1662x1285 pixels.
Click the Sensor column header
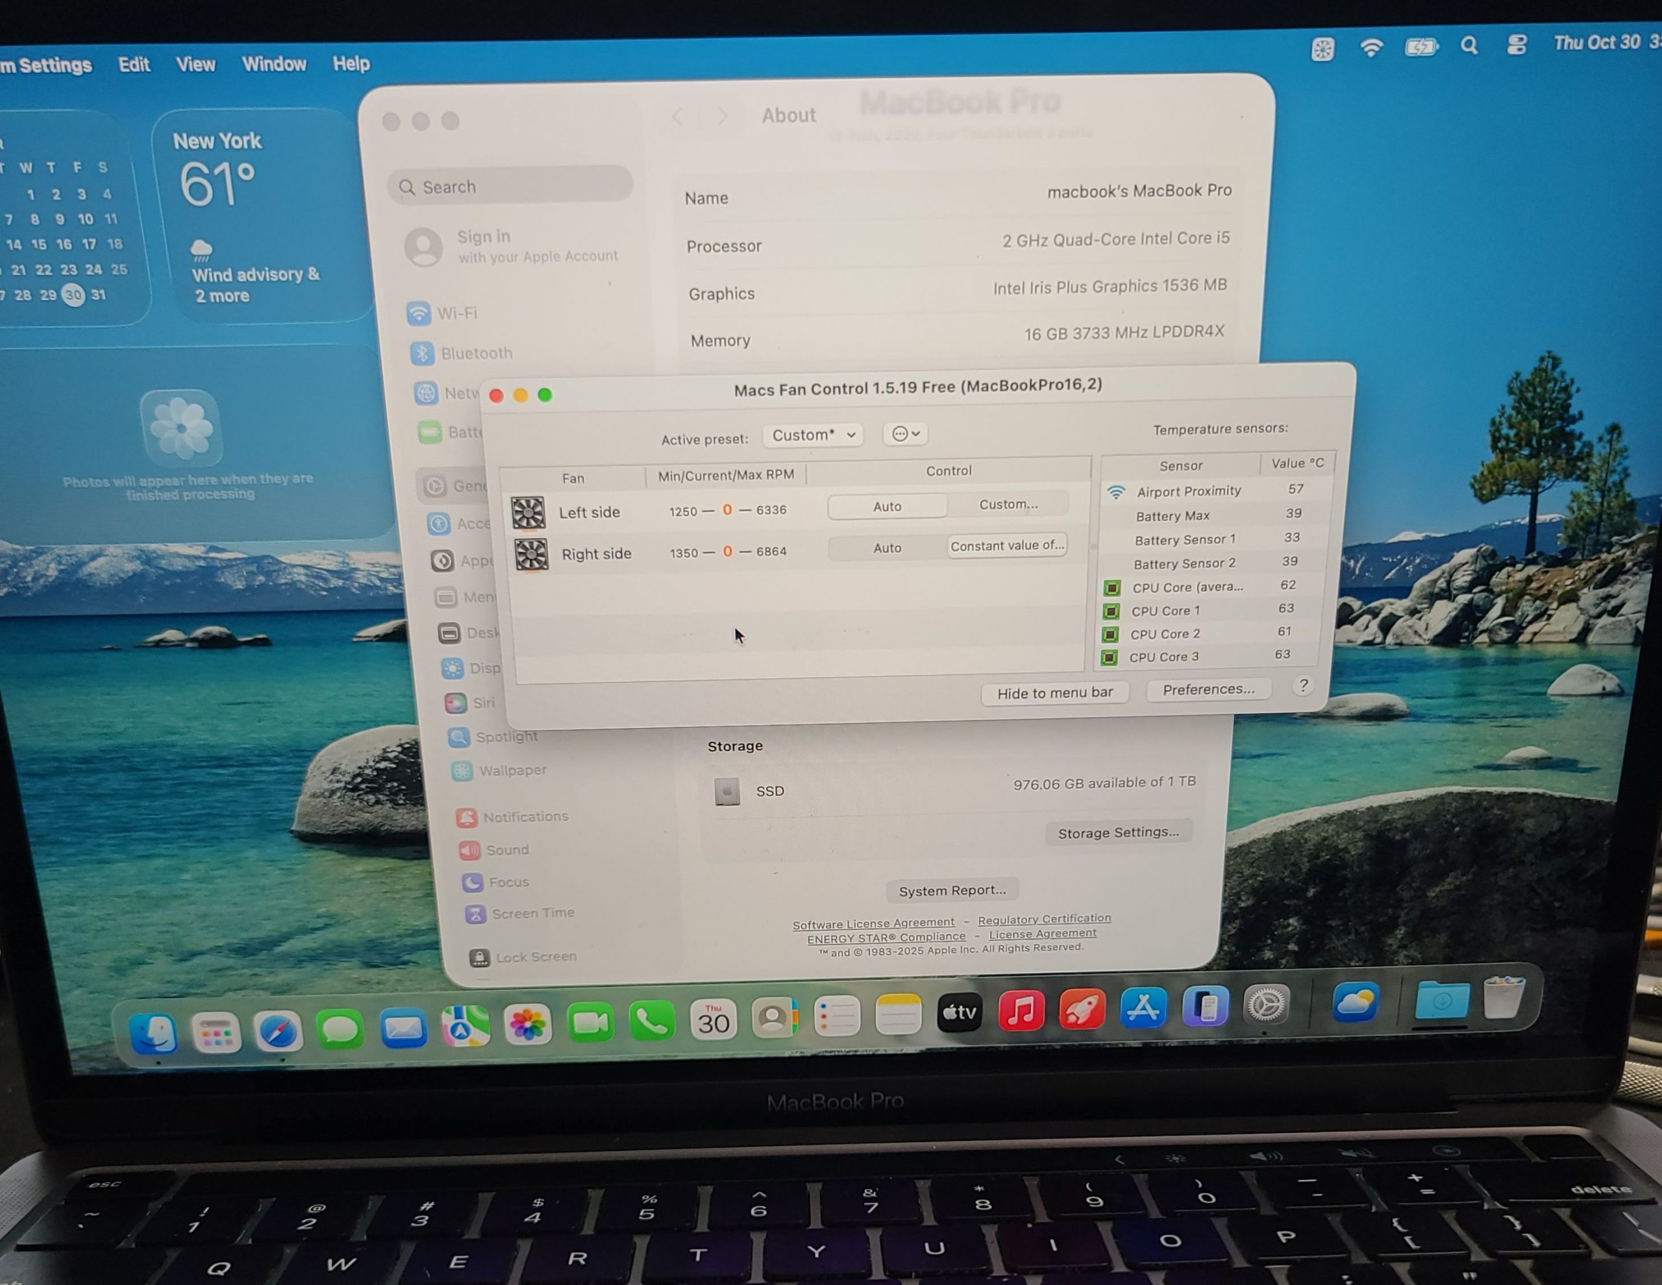pyautogui.click(x=1180, y=465)
